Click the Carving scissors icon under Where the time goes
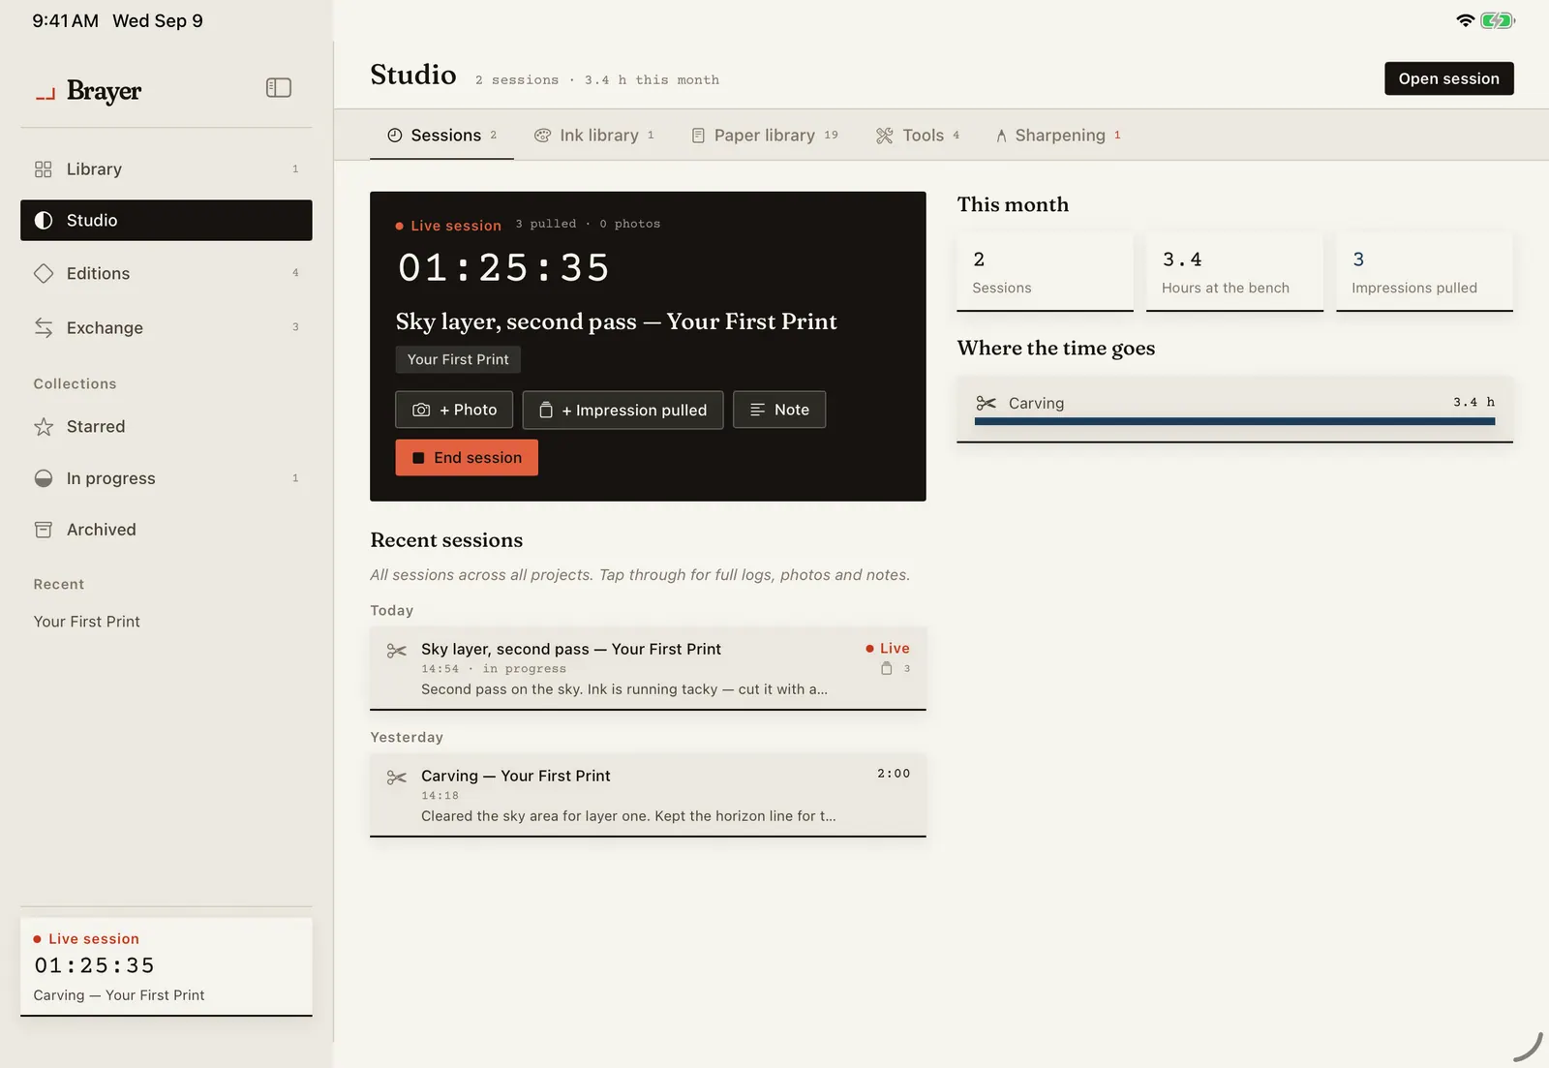Screen dimensions: 1549x1068 tap(986, 403)
